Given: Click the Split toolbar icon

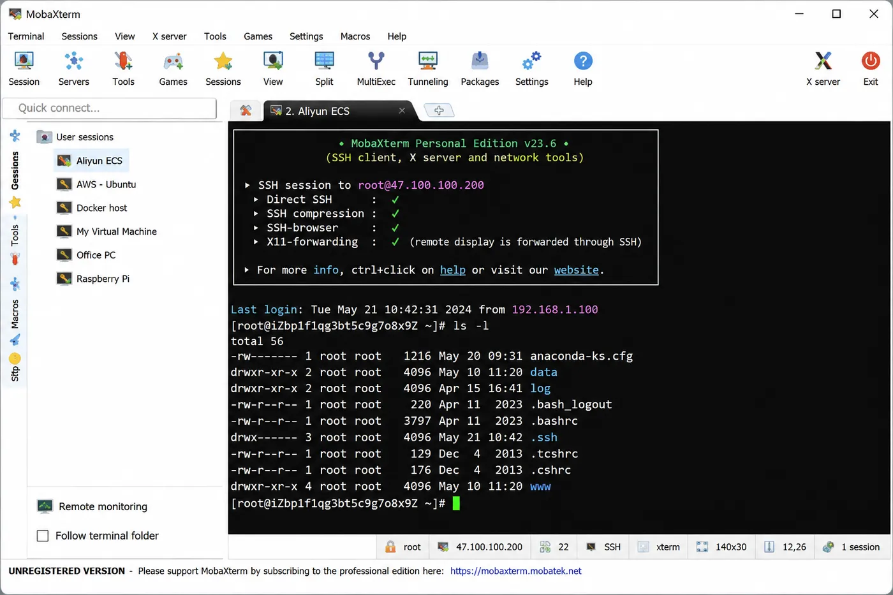Looking at the screenshot, I should 324,61.
